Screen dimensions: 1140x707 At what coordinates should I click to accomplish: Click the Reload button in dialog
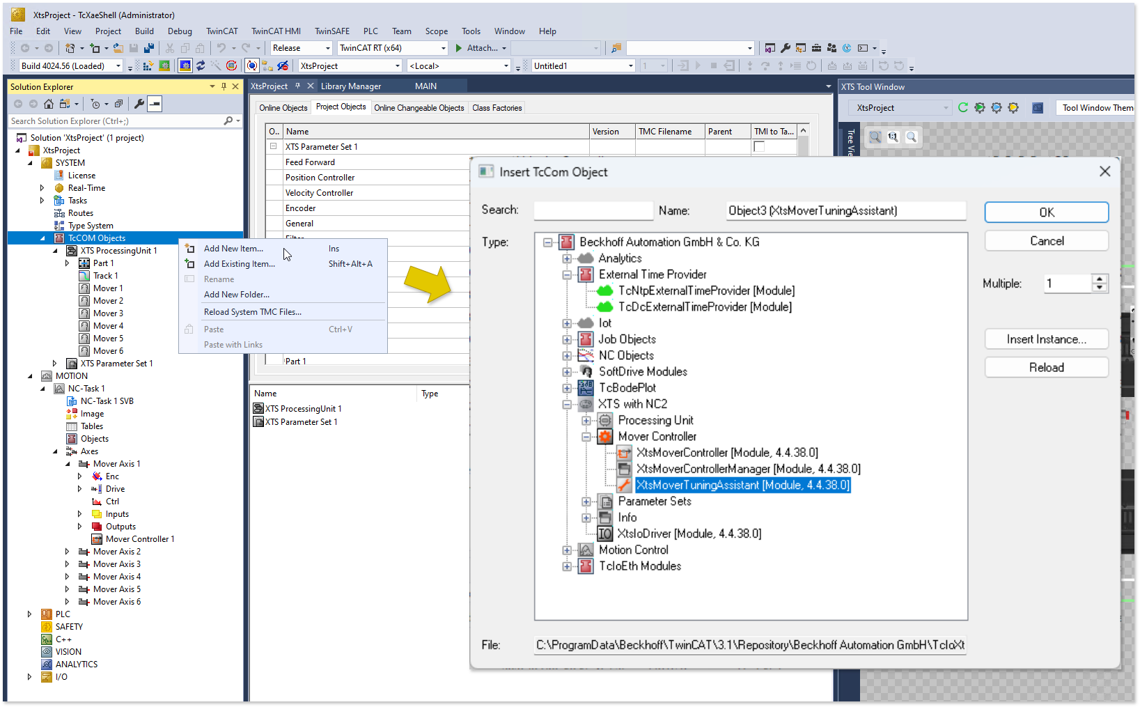[x=1047, y=368]
